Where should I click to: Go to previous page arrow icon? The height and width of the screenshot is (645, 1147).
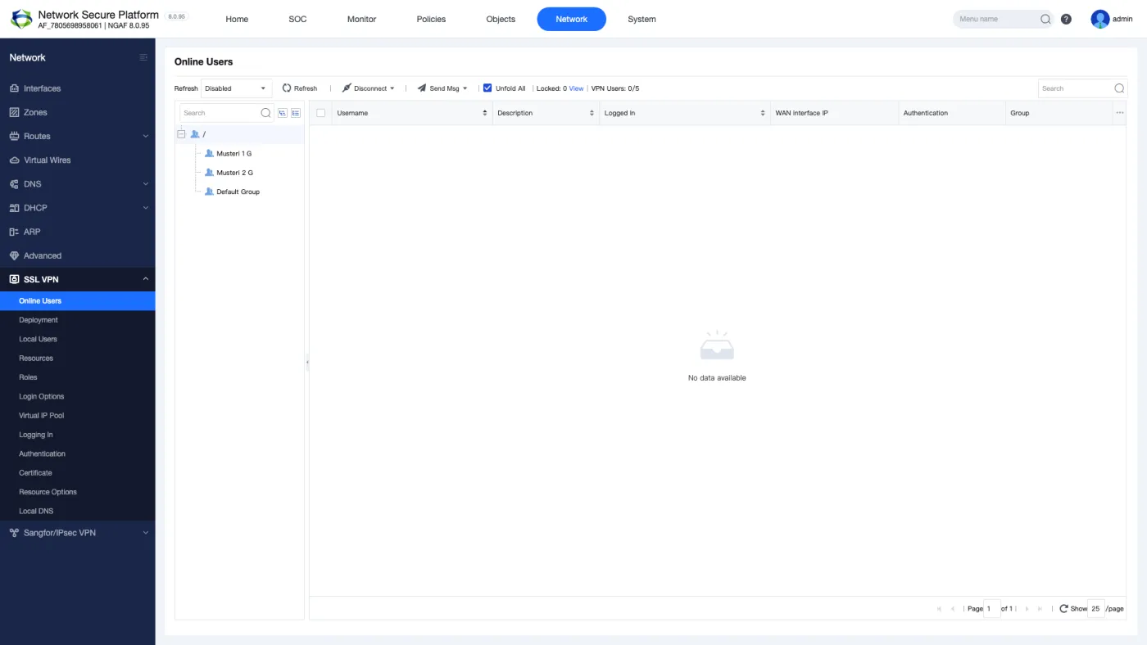coord(953,609)
